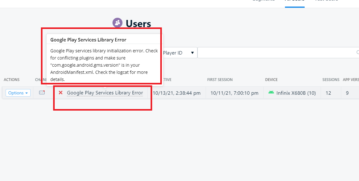This screenshot has width=359, height=181.
Task: Focus the user search input field
Action: [x=278, y=53]
